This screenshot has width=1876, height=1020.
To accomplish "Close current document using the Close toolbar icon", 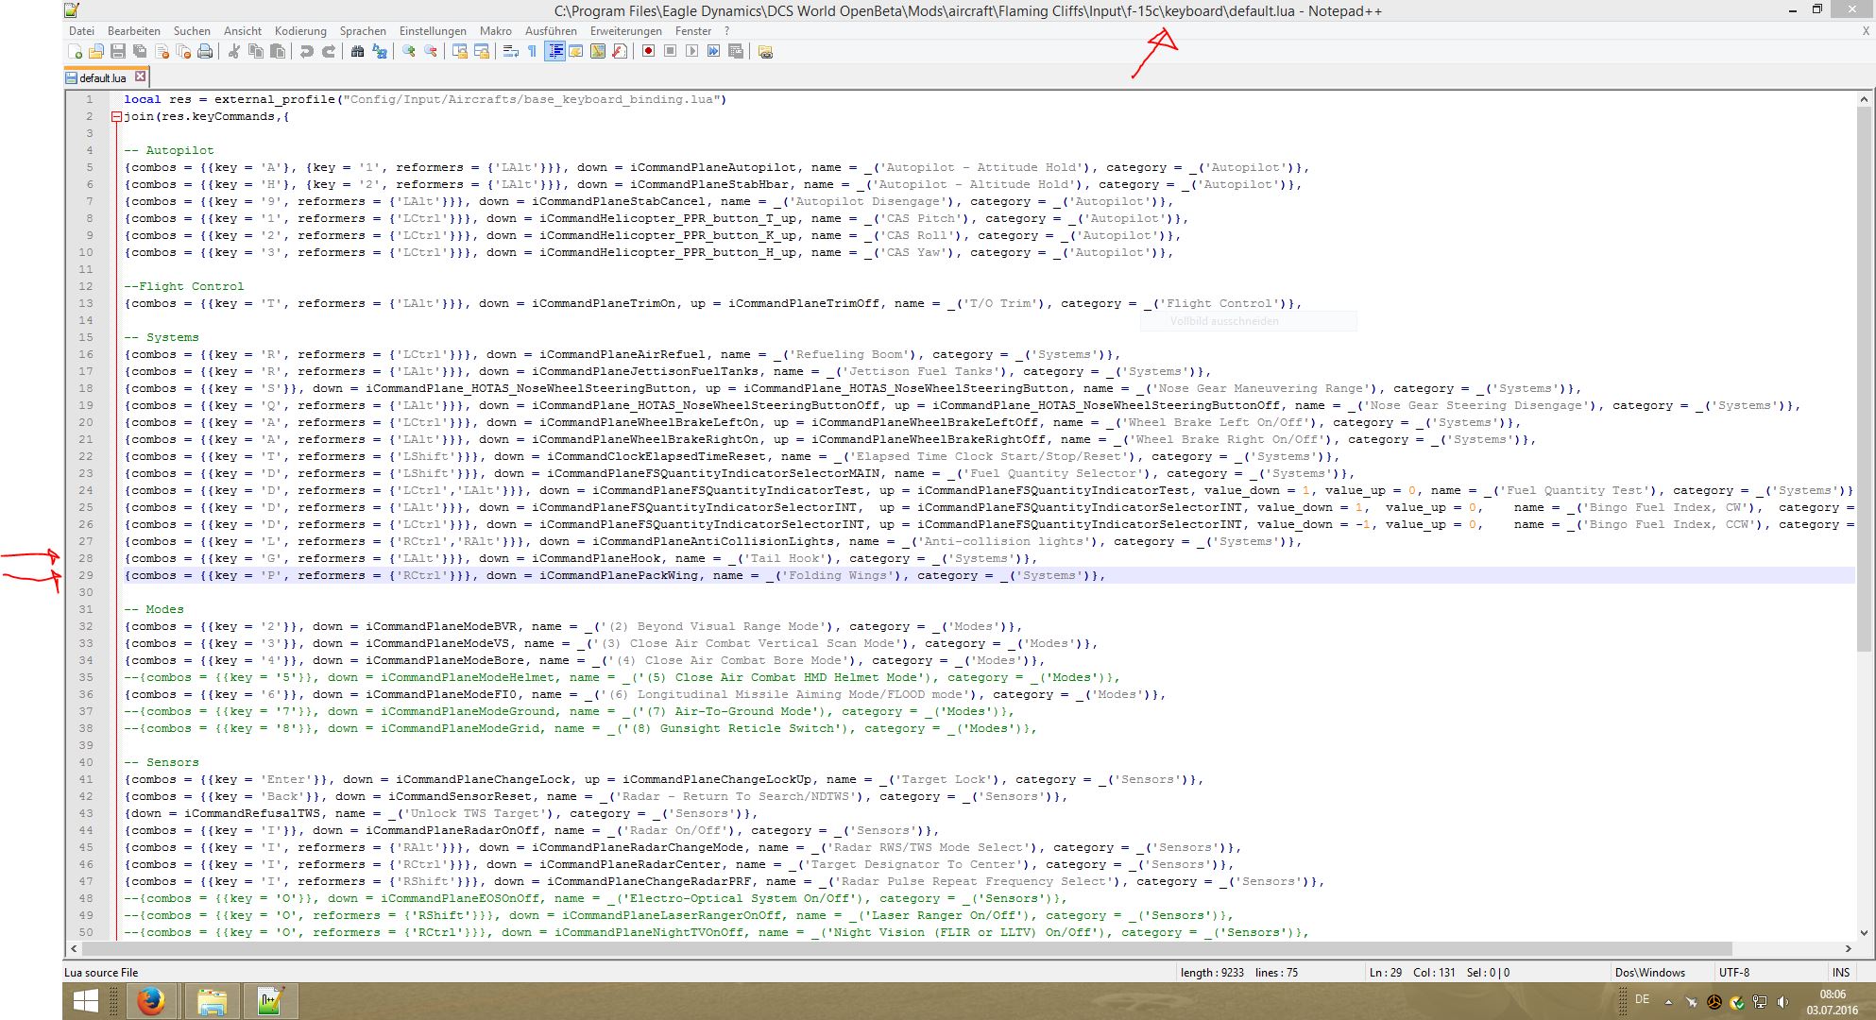I will pyautogui.click(x=162, y=52).
